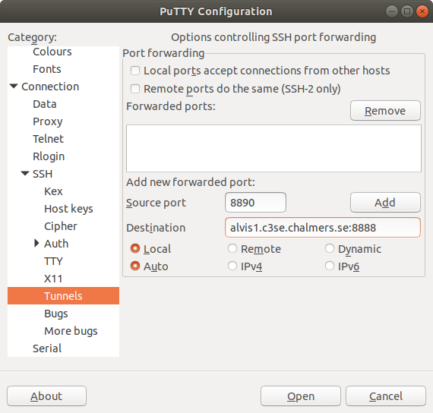Click into the Destination address field
The image size is (433, 413).
[x=323, y=228]
